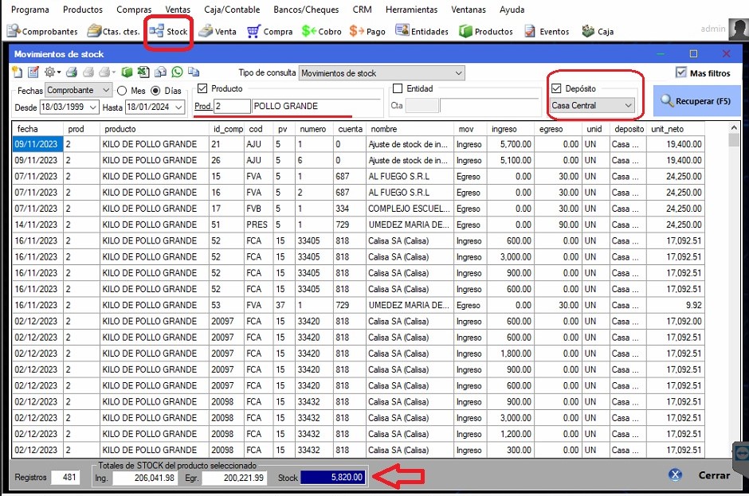Open the Caja/Contable menu
Viewport: 749px width, 496px height.
pyautogui.click(x=232, y=10)
